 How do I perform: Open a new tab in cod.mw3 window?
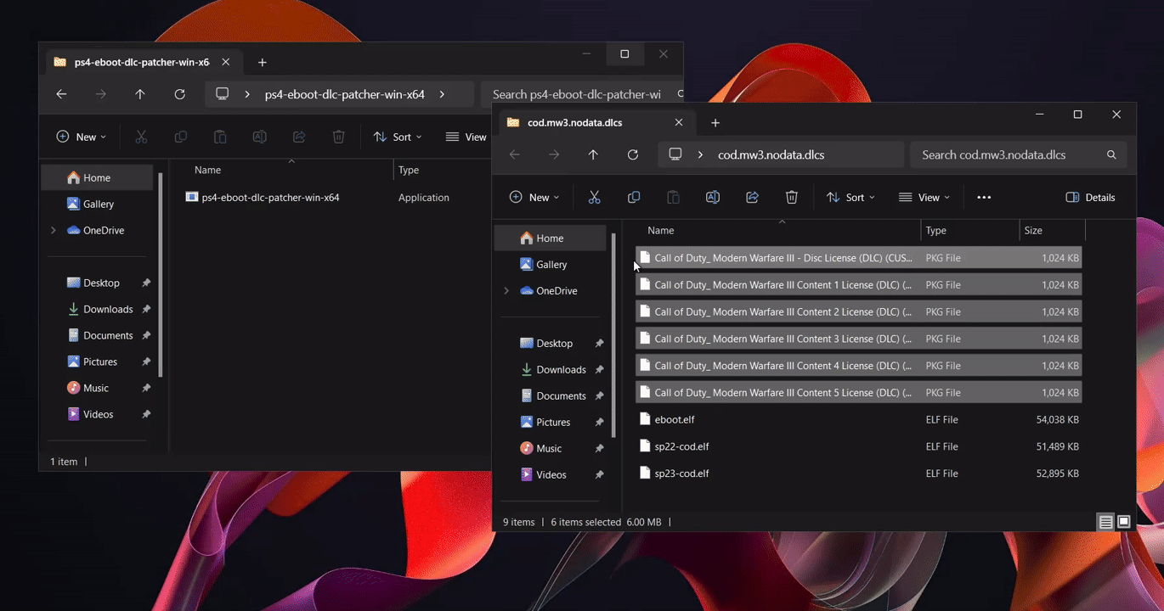tap(715, 123)
